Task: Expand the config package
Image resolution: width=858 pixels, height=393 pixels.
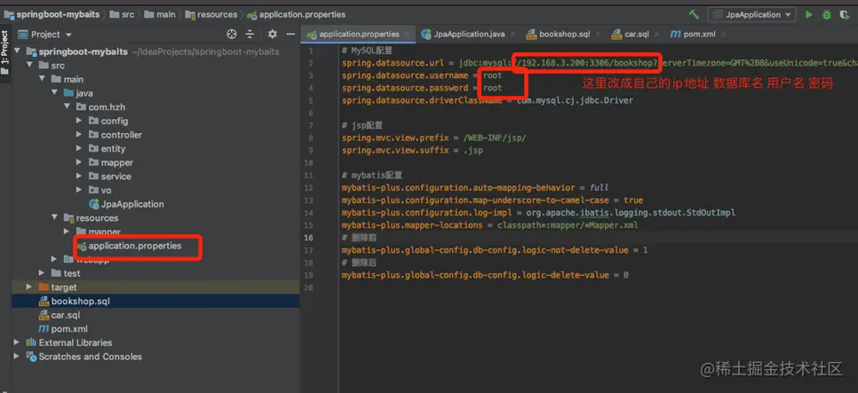Action: pyautogui.click(x=79, y=121)
